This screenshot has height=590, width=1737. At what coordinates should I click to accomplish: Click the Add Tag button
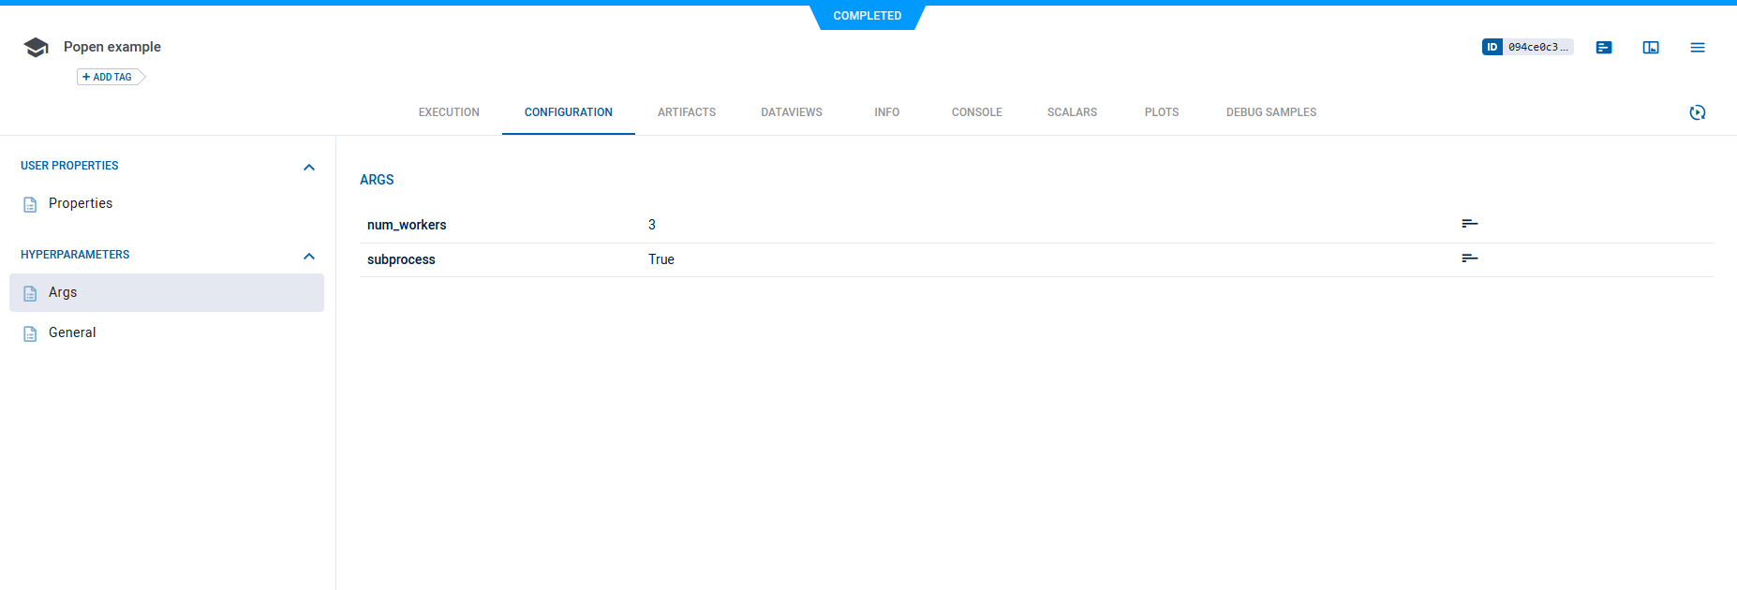tap(109, 77)
